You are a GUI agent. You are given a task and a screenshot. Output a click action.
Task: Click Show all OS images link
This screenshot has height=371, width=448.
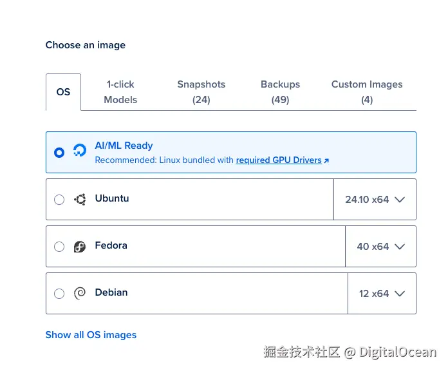click(x=91, y=335)
